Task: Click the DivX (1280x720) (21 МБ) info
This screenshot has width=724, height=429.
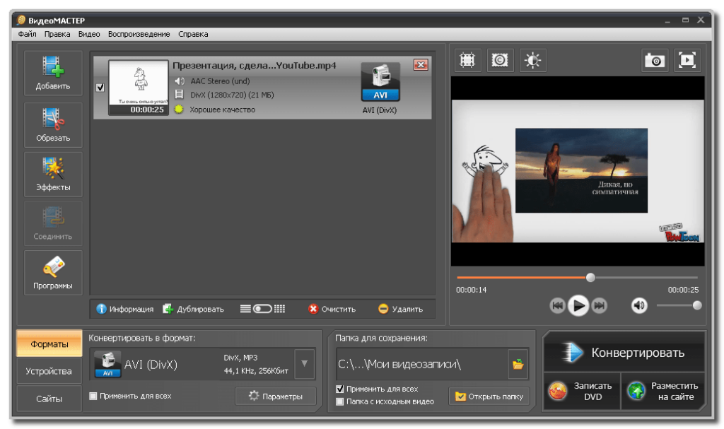Action: [x=224, y=95]
